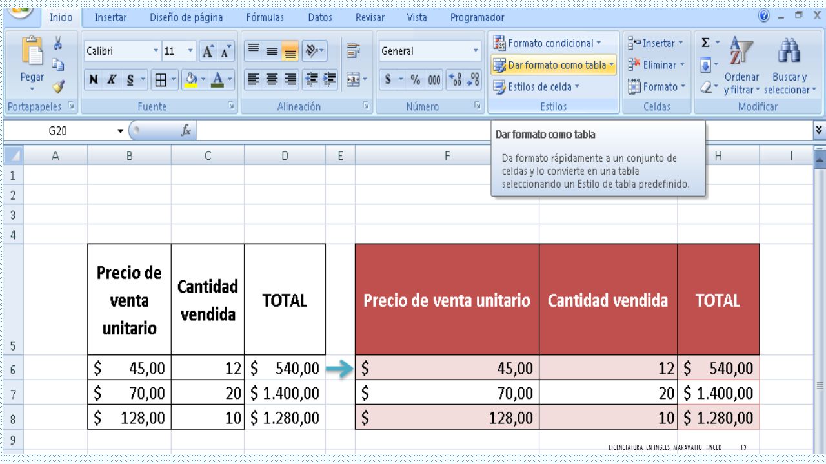The height and width of the screenshot is (464, 826).
Task: Align text to the left
Action: [x=254, y=80]
